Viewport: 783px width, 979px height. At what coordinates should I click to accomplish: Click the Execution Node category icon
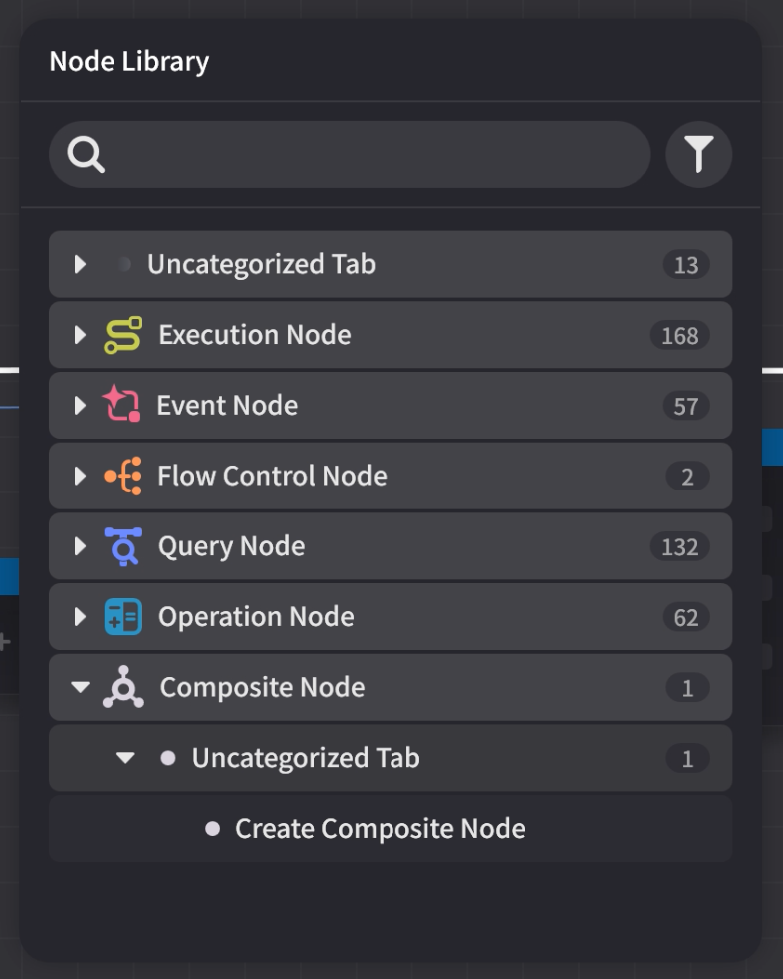point(123,335)
